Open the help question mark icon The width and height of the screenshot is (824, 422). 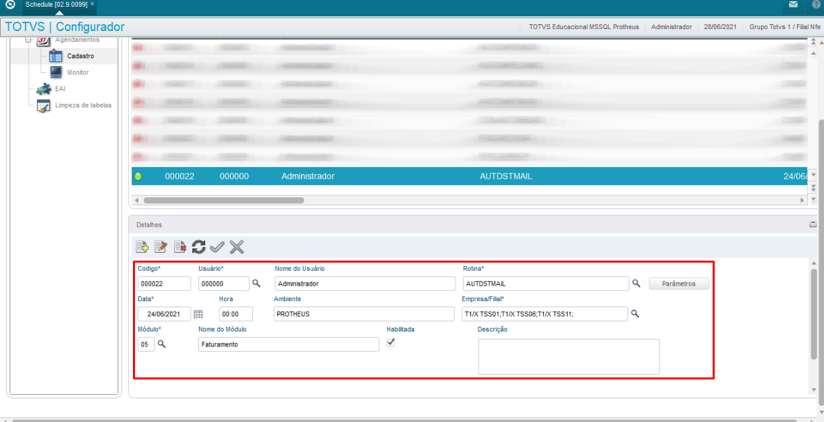pos(816,5)
